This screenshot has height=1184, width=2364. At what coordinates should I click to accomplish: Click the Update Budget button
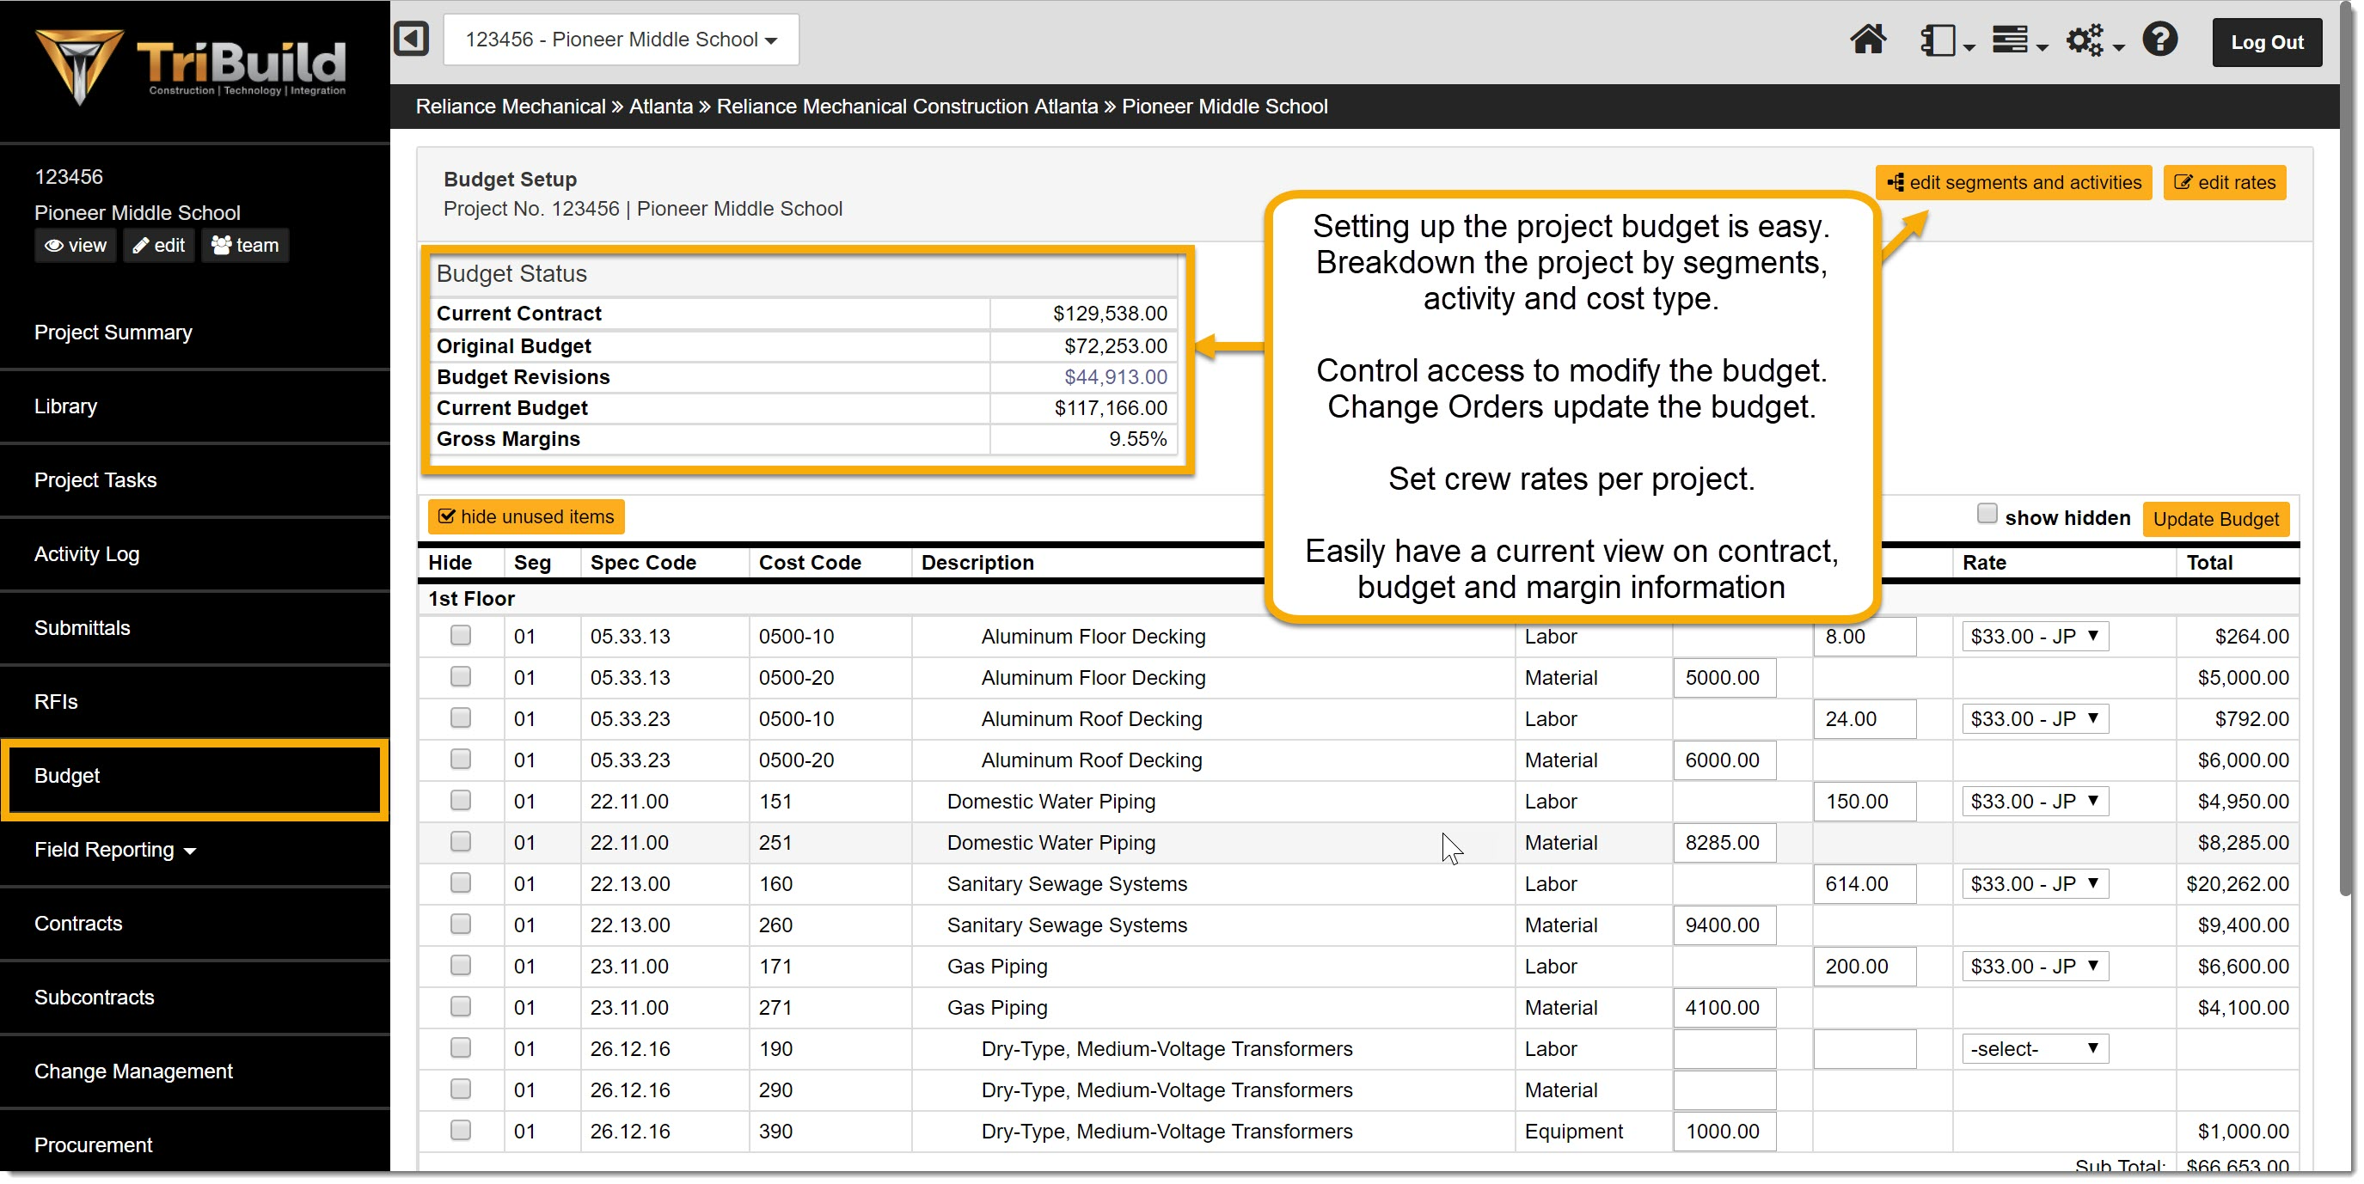(2215, 518)
